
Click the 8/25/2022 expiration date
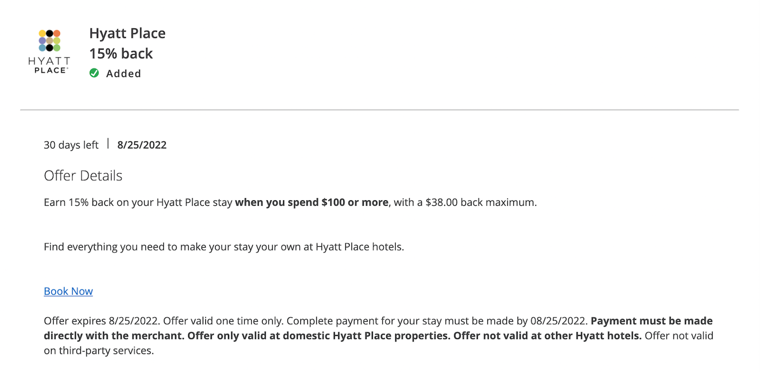point(142,145)
